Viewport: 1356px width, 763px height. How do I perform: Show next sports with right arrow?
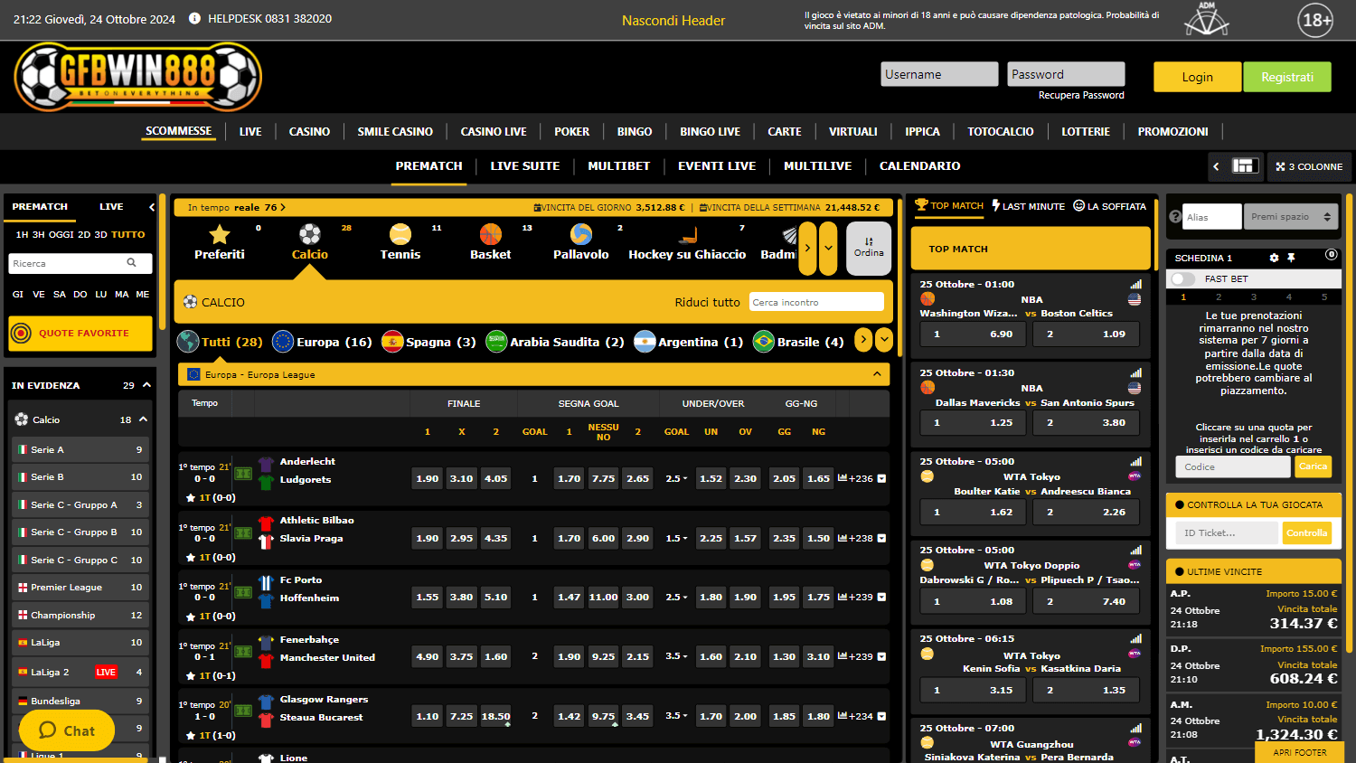pyautogui.click(x=807, y=248)
